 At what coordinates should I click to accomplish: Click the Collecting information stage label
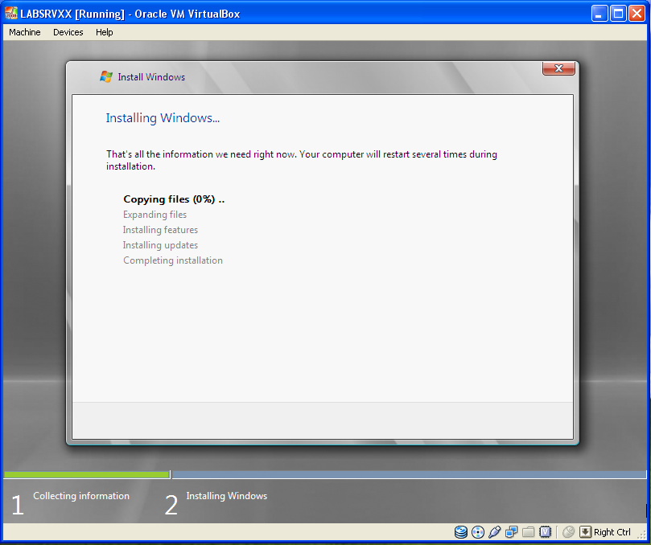[x=81, y=496]
